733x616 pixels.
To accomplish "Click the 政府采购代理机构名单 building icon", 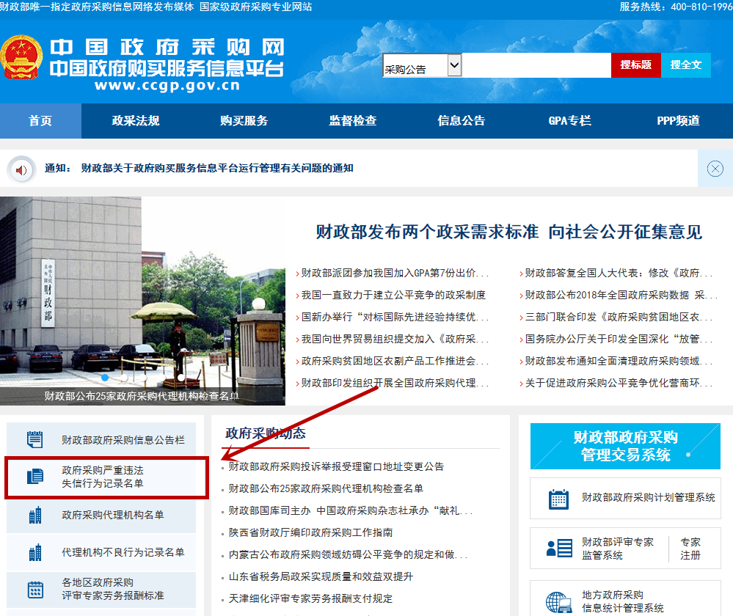I will (x=34, y=516).
